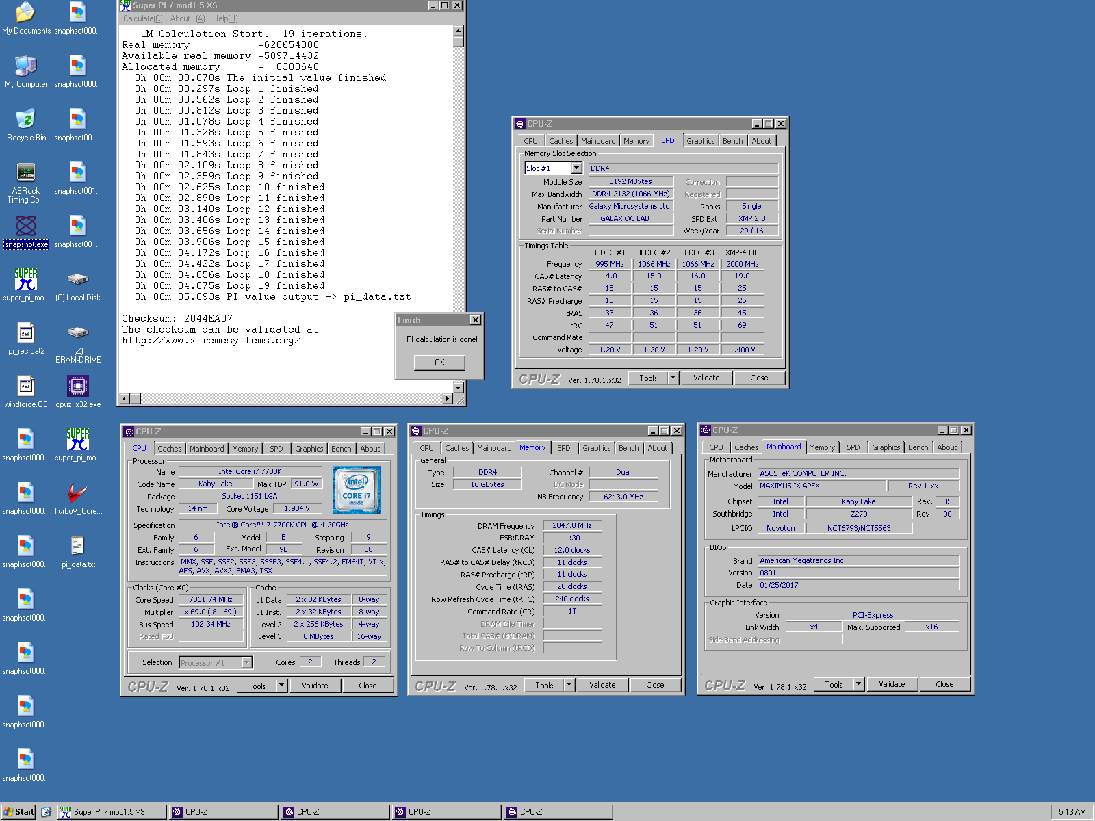This screenshot has height=821, width=1095.
Task: Open (C) Local Disk shortcut
Action: [78, 285]
